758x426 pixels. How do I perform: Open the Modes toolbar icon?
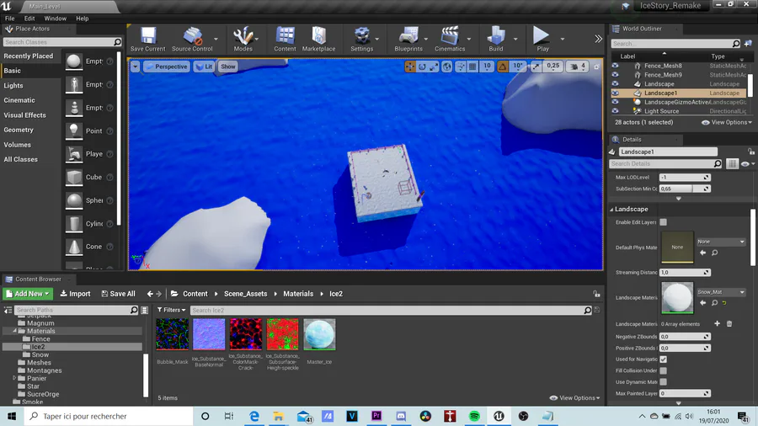pyautogui.click(x=243, y=39)
